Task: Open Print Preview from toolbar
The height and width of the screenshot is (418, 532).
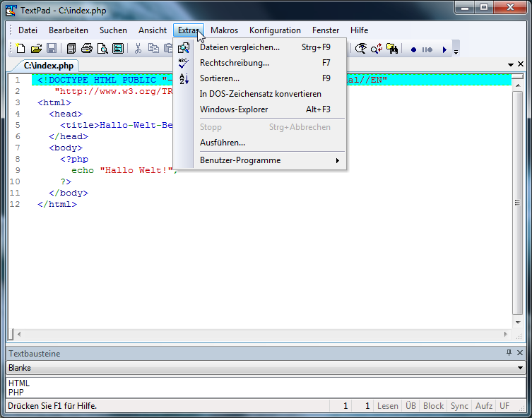Action: click(102, 49)
